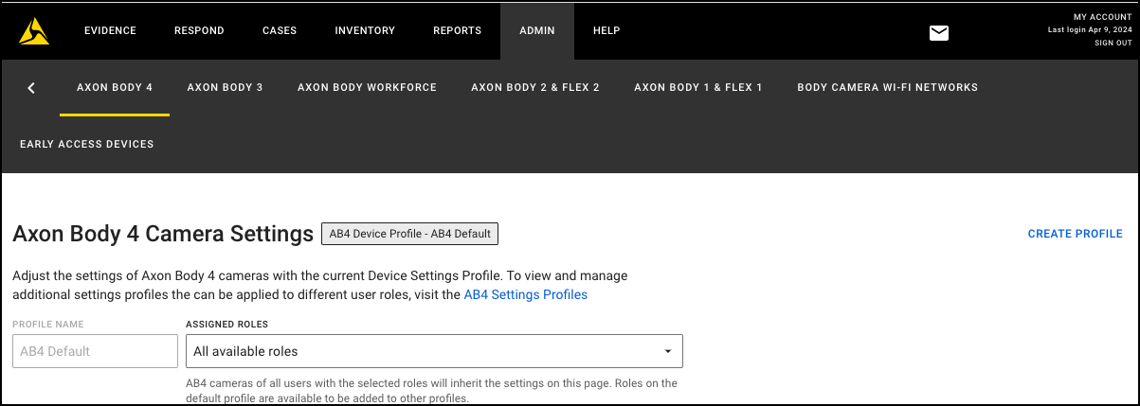
Task: Select the Axon Body Workforce tab
Action: (x=367, y=88)
